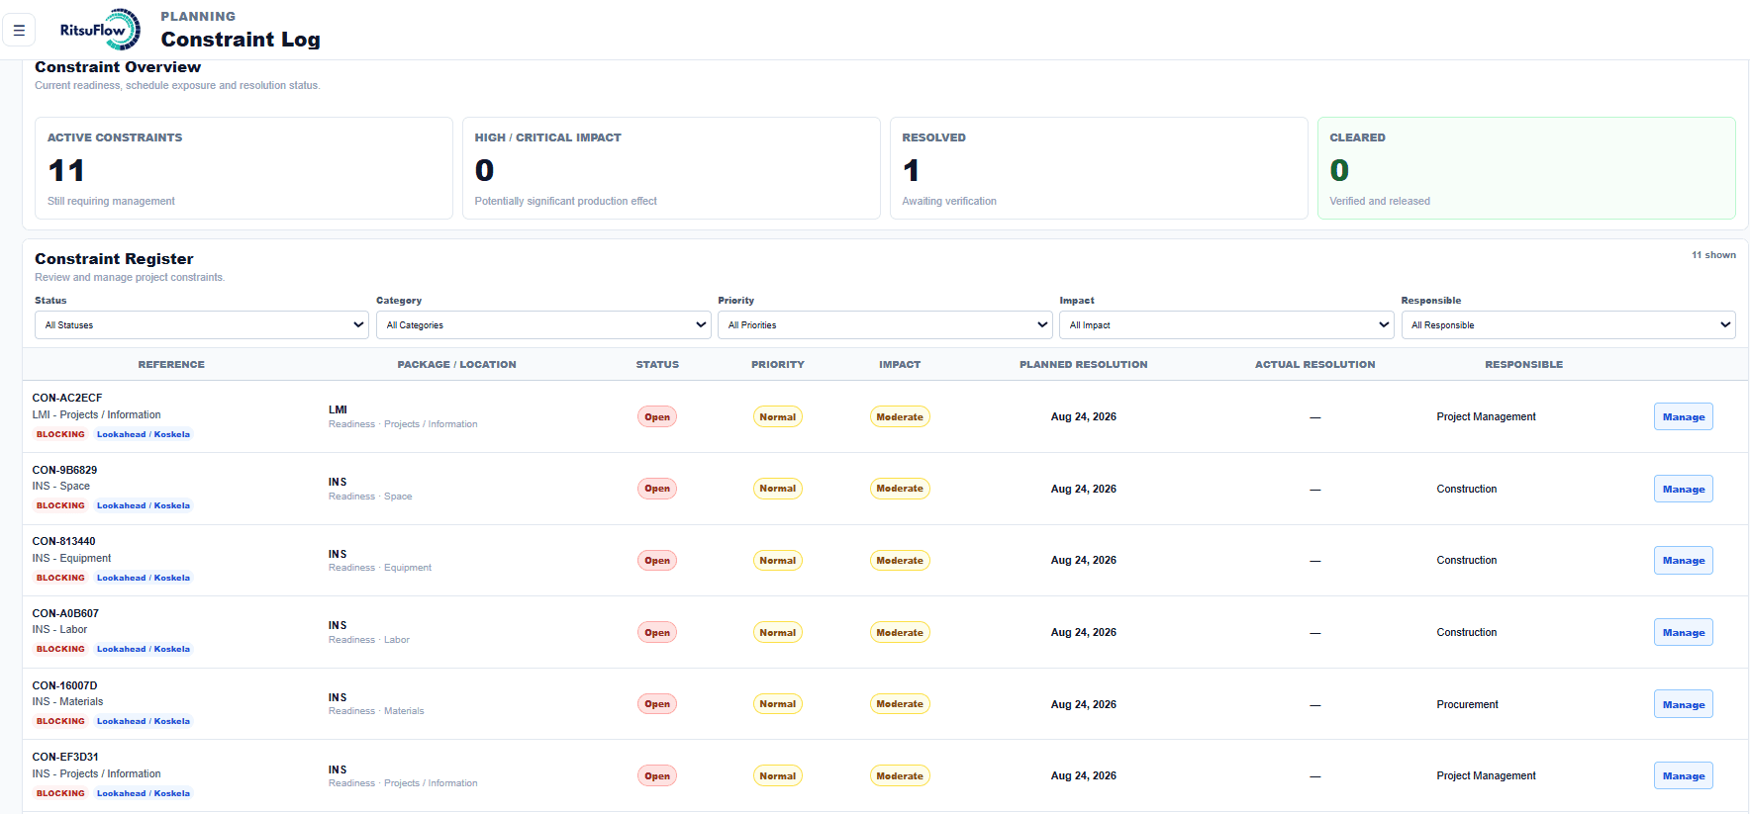This screenshot has height=814, width=1750.
Task: Open the Priority filter dropdown
Action: tap(885, 324)
